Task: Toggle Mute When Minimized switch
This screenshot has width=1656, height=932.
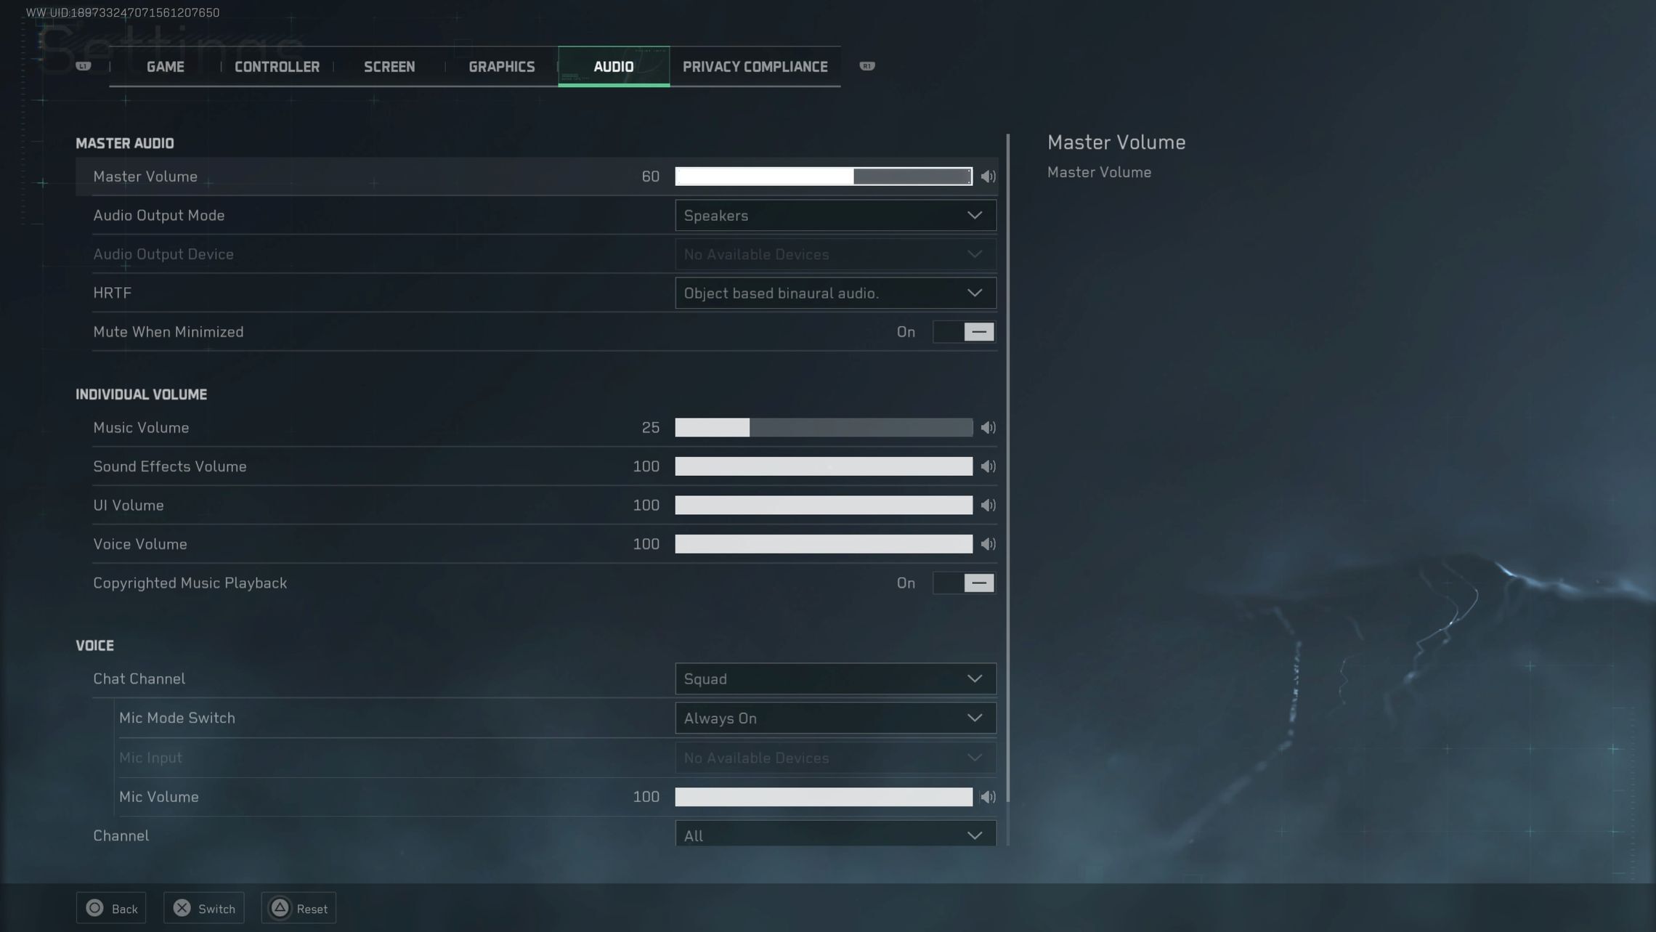Action: coord(964,332)
